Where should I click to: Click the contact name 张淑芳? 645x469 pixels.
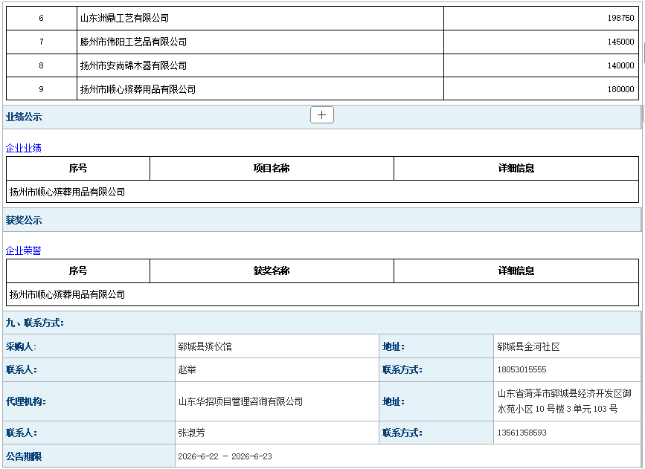191,433
